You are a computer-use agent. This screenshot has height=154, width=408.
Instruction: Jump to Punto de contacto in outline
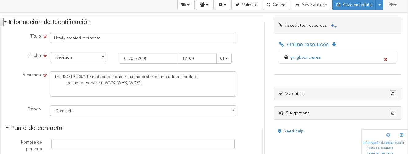tap(379, 148)
